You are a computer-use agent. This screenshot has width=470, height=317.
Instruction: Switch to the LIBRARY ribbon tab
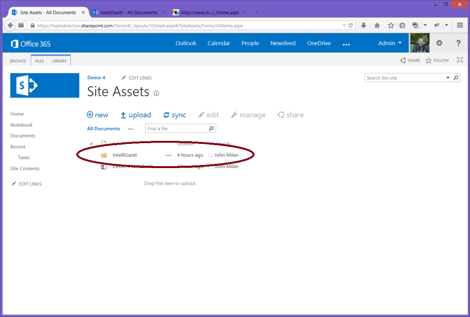pos(59,61)
